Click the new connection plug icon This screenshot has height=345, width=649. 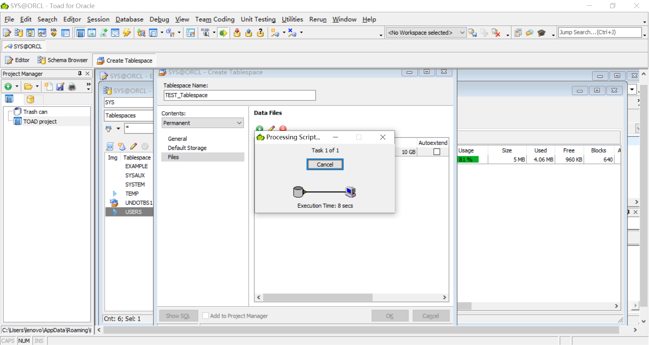point(275,33)
